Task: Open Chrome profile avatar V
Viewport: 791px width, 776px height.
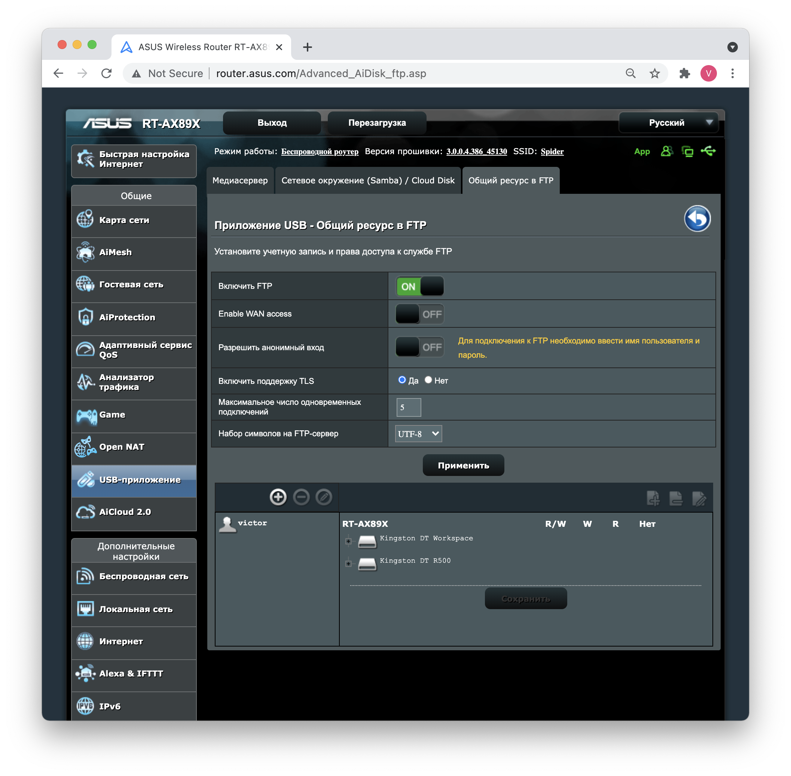Action: 709,73
